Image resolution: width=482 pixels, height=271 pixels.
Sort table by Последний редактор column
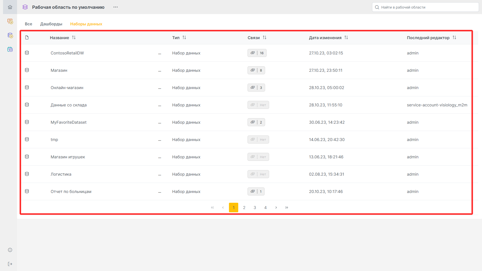[x=454, y=38]
